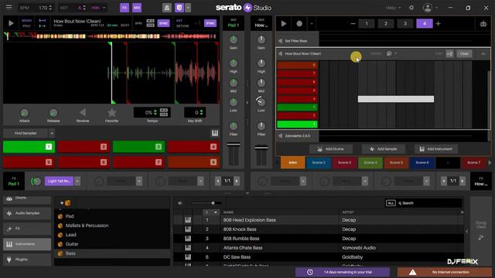
Task: Collapse the How Bout Now track chevron
Action: (x=483, y=54)
